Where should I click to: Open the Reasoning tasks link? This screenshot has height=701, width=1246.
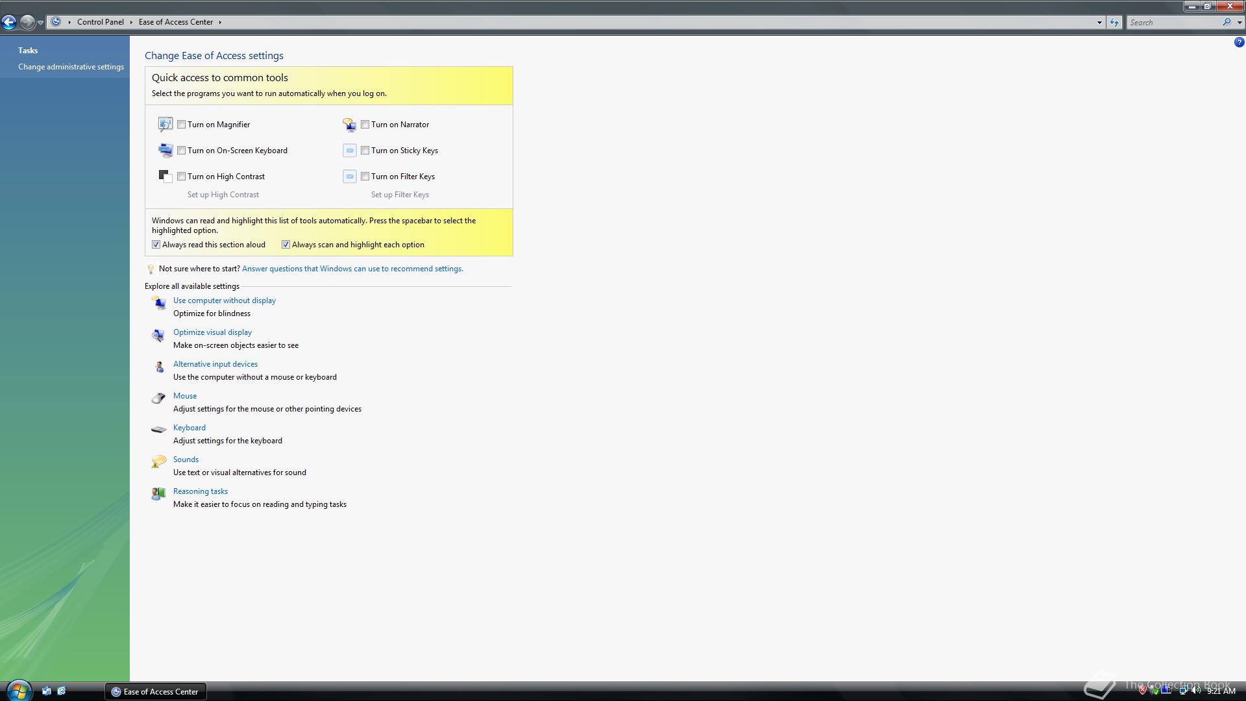(x=201, y=491)
